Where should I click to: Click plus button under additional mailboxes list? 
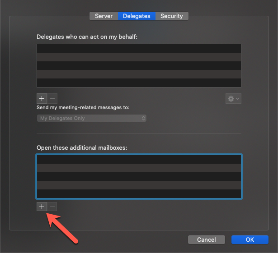click(x=42, y=207)
